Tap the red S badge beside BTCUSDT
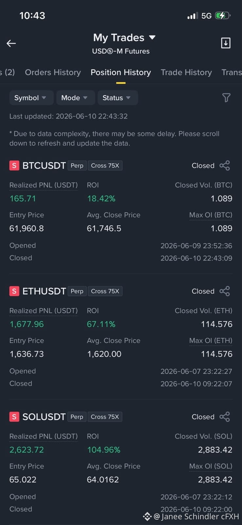 (x=14, y=165)
